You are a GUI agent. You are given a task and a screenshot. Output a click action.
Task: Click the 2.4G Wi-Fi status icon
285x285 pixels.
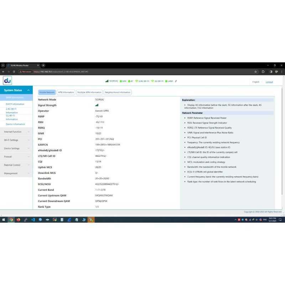pos(136,81)
